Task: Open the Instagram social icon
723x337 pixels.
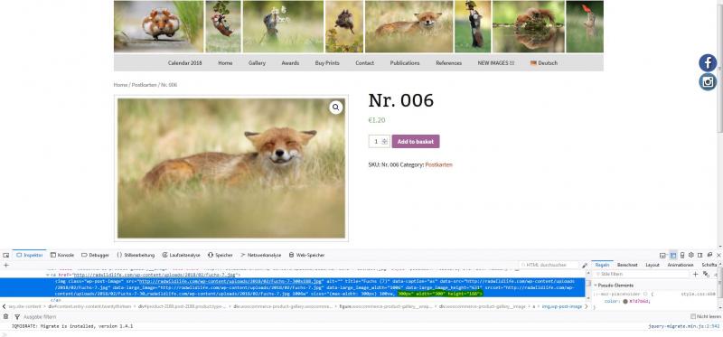Action: tap(708, 82)
